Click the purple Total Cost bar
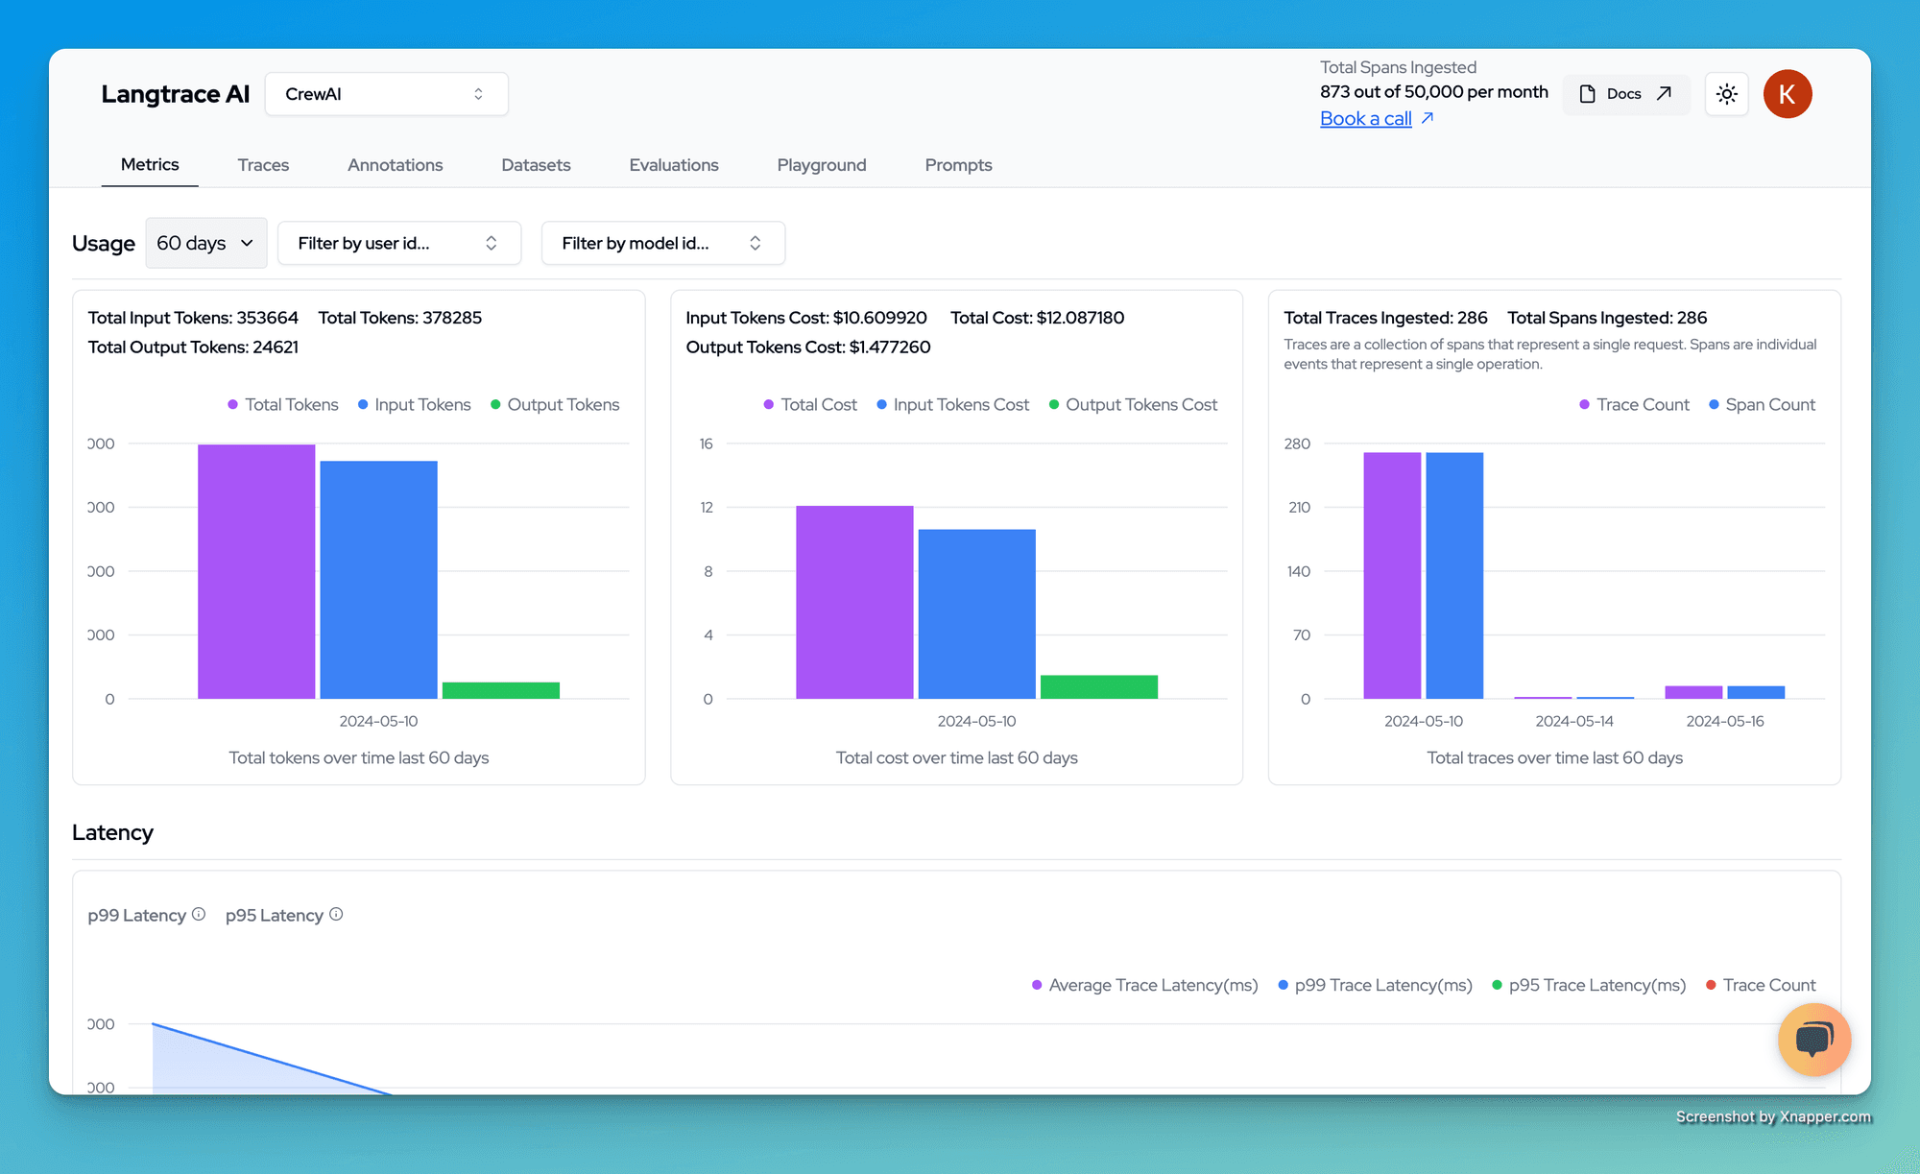The width and height of the screenshot is (1920, 1174). tap(854, 602)
